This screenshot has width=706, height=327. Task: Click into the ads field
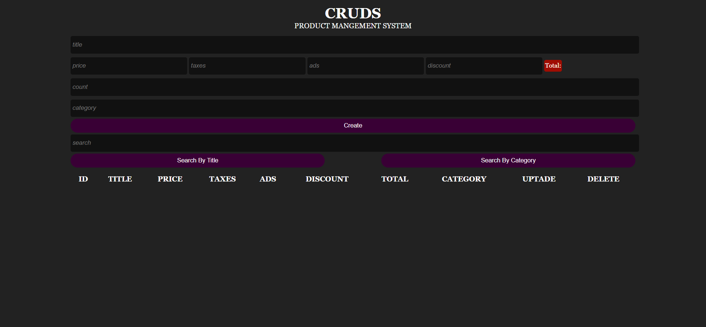pyautogui.click(x=366, y=66)
